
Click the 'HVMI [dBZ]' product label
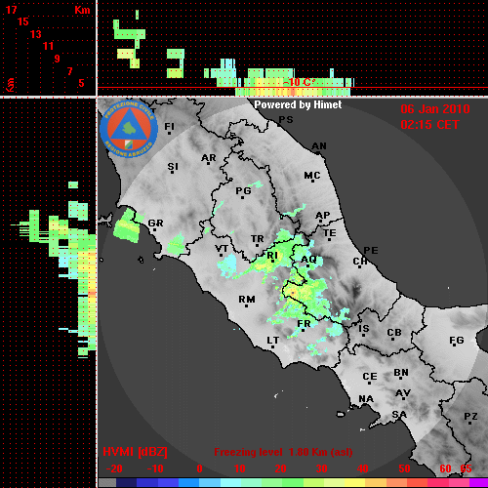pos(135,452)
